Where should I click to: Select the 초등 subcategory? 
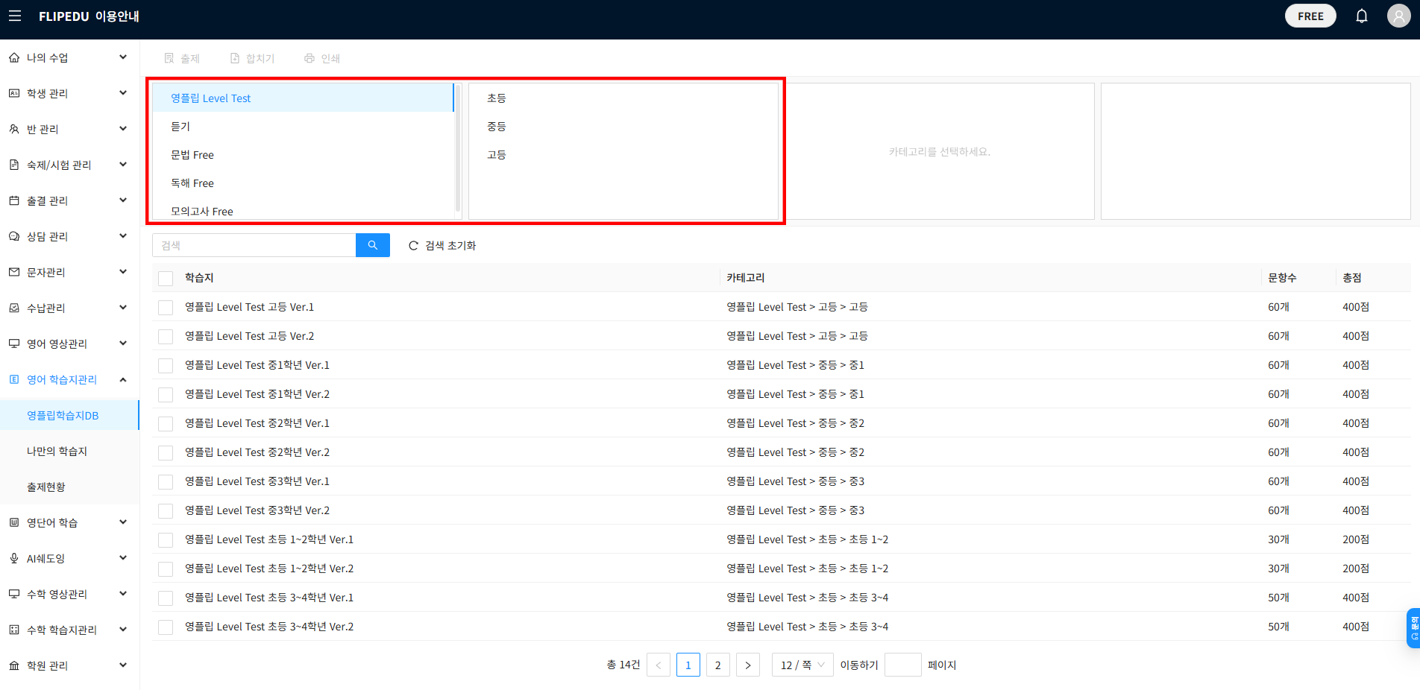(623, 98)
